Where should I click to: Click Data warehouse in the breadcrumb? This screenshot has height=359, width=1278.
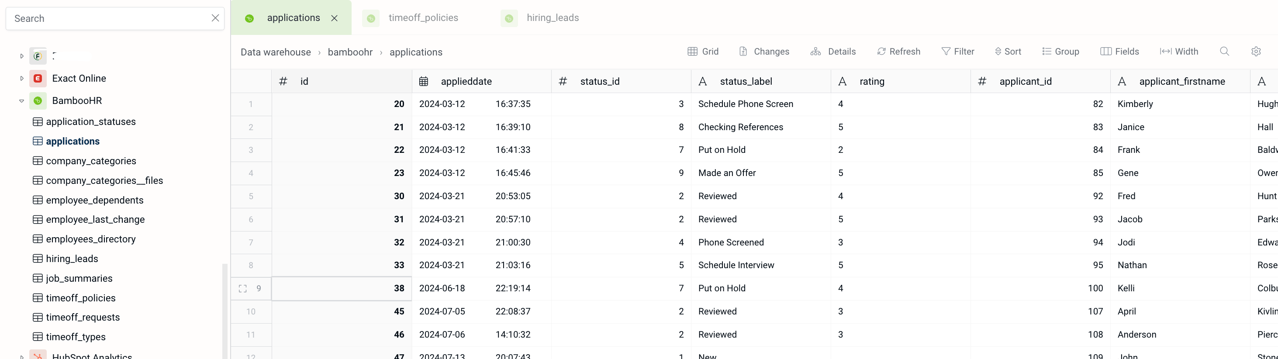[x=276, y=52]
